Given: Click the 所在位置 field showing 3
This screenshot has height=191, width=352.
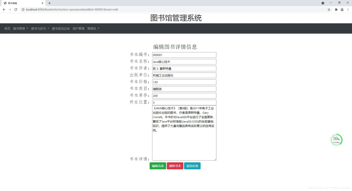Looking at the screenshot, I should [x=184, y=103].
